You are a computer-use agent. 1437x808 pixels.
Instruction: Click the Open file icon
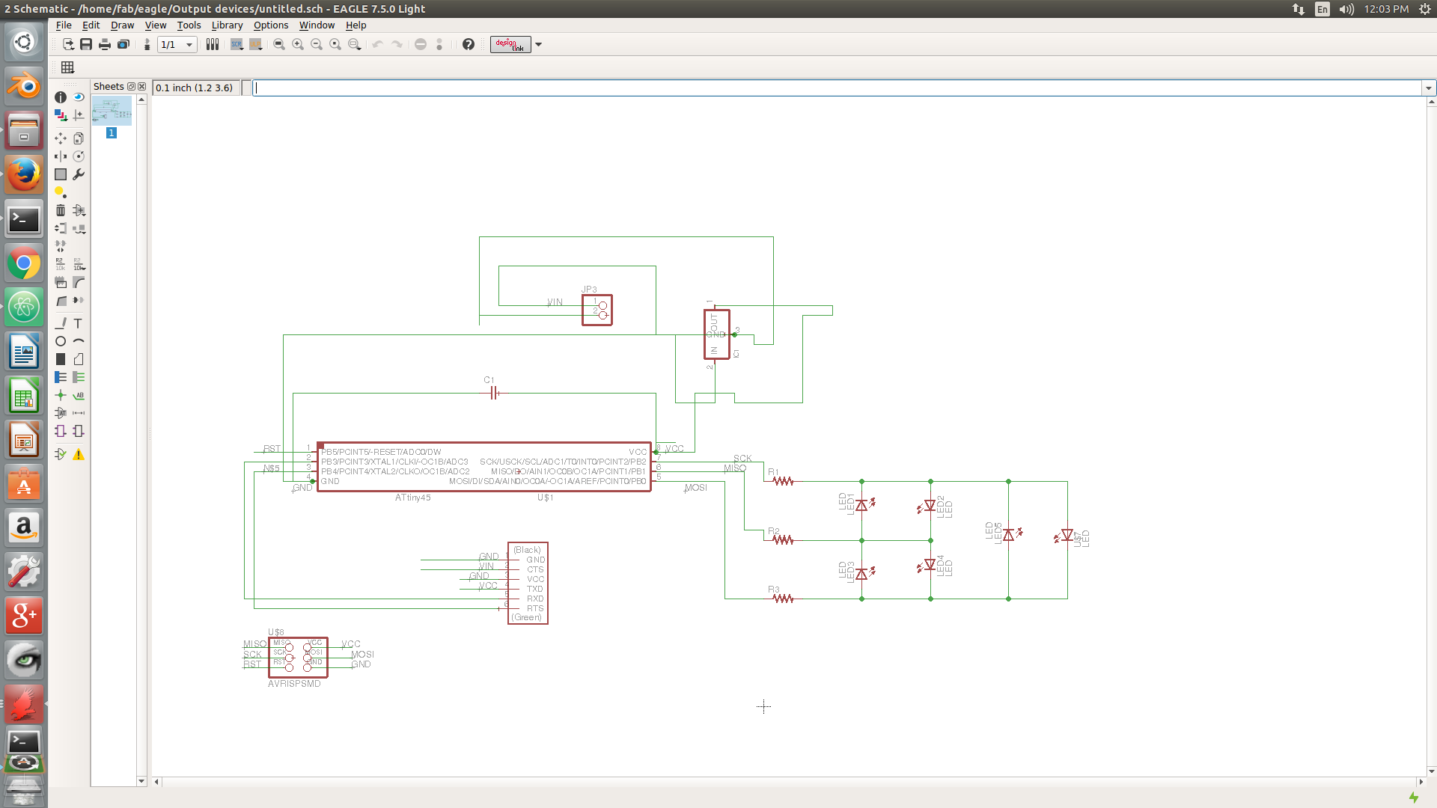(x=68, y=44)
